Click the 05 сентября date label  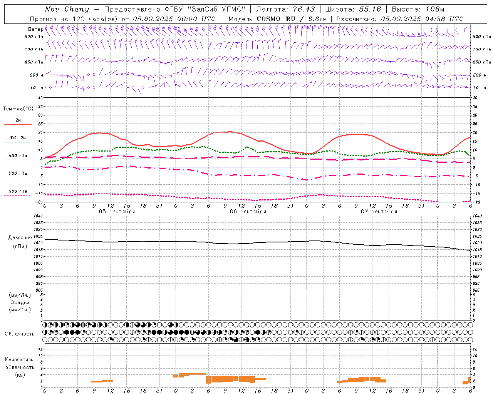(x=117, y=212)
